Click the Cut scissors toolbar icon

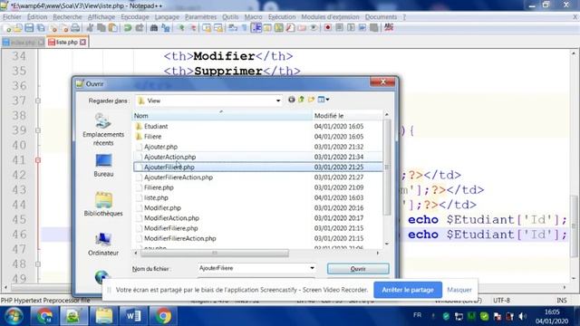pos(90,28)
